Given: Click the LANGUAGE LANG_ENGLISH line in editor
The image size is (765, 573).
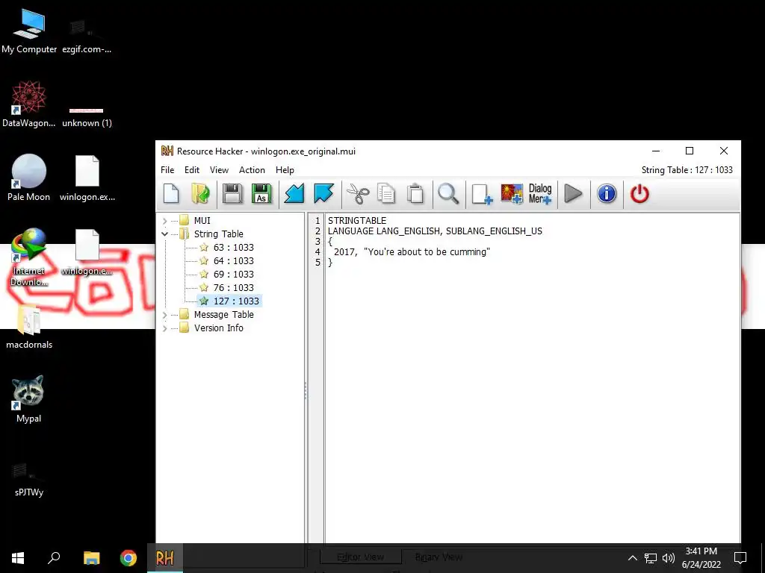Looking at the screenshot, I should coord(435,231).
